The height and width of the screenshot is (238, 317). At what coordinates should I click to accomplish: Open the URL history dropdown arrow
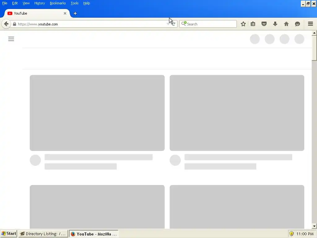pyautogui.click(x=168, y=24)
